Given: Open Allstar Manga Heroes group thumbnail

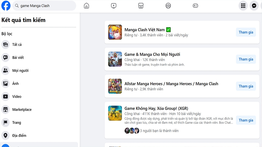Looking at the screenshot, I should tap(115, 86).
